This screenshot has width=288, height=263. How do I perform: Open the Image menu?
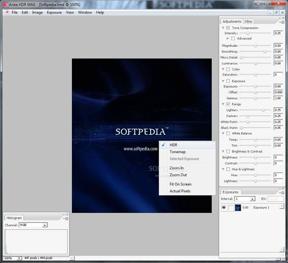(37, 12)
